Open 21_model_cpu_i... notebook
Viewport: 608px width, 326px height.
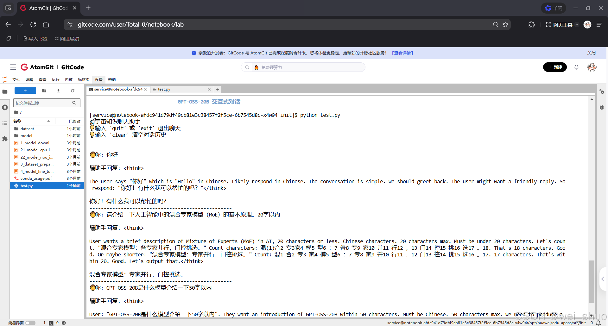tap(47, 150)
